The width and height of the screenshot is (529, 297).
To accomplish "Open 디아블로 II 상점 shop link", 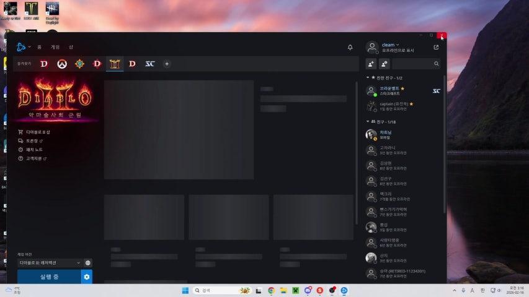I will 34,132.
